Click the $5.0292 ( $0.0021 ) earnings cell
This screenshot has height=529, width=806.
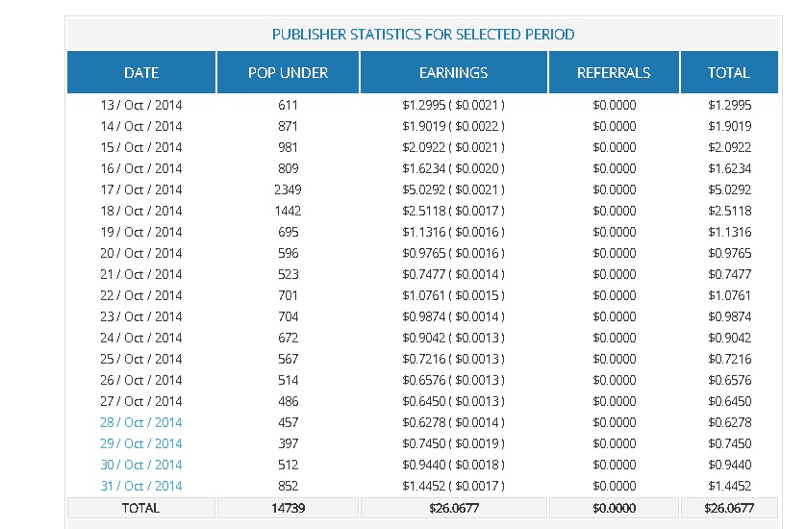coord(453,189)
